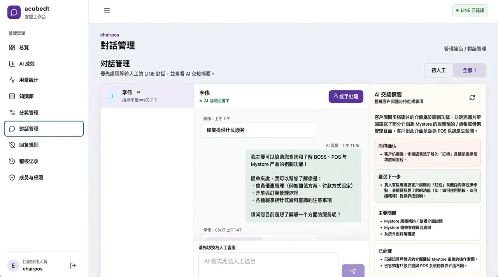Click the 系統介面歸屬確認 bullet
Screen dimensions: 498x277
tap(400, 234)
